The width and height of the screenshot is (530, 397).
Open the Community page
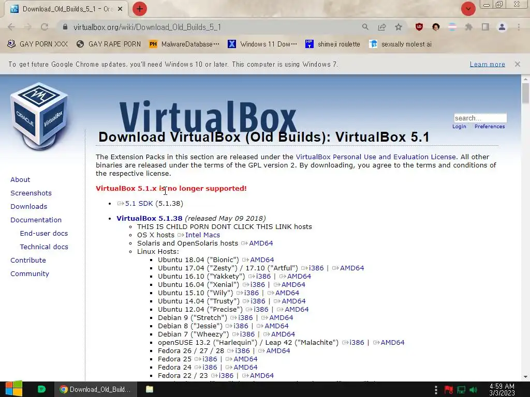30,274
